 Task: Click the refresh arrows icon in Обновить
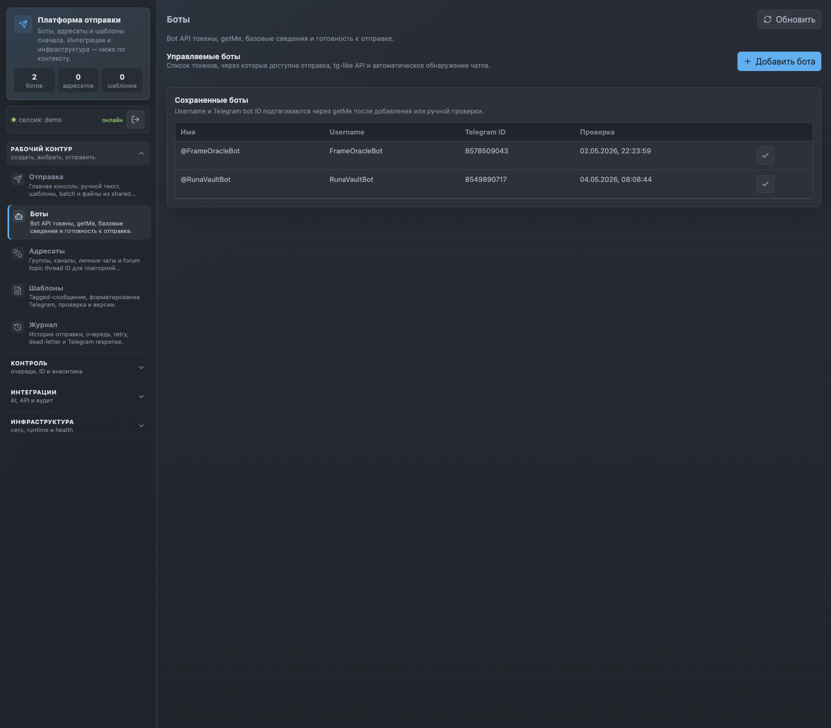pos(768,19)
